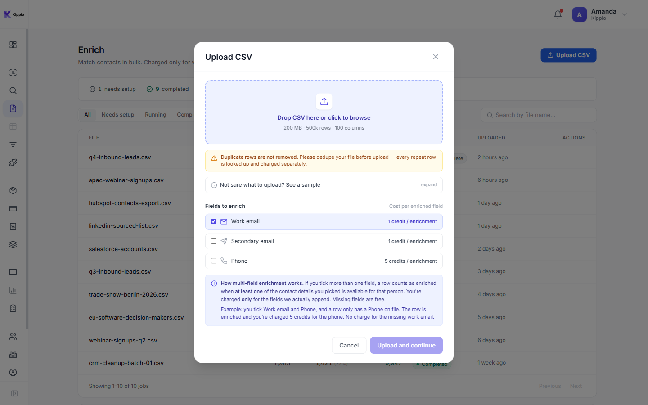Switch to the Needs setup tab
The height and width of the screenshot is (405, 648).
point(118,115)
